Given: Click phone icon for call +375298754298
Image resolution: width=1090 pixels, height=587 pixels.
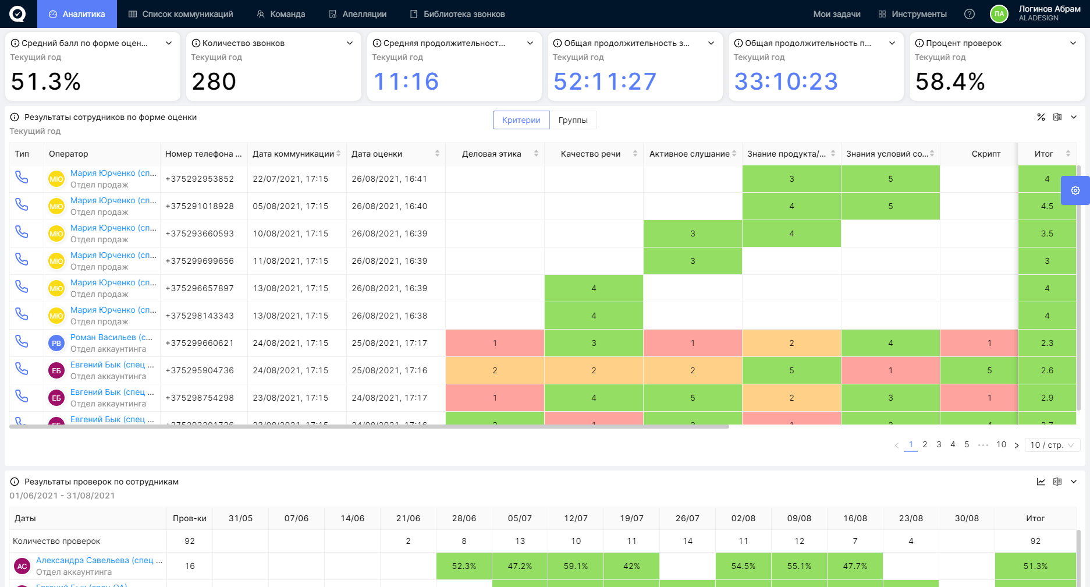Looking at the screenshot, I should click(x=22, y=396).
